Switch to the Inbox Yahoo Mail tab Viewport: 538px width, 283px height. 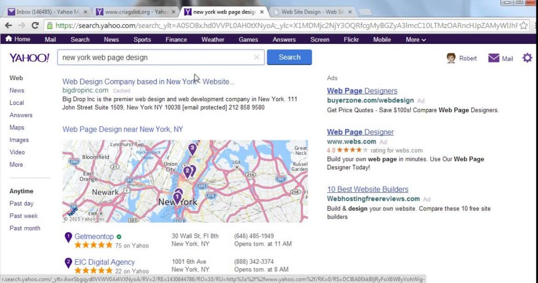tap(48, 12)
